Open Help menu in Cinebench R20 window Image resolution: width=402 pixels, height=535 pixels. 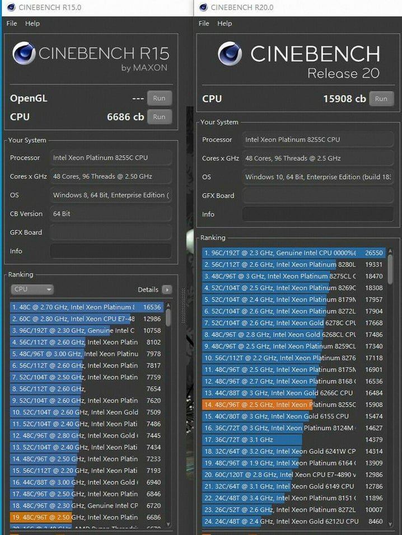[225, 24]
